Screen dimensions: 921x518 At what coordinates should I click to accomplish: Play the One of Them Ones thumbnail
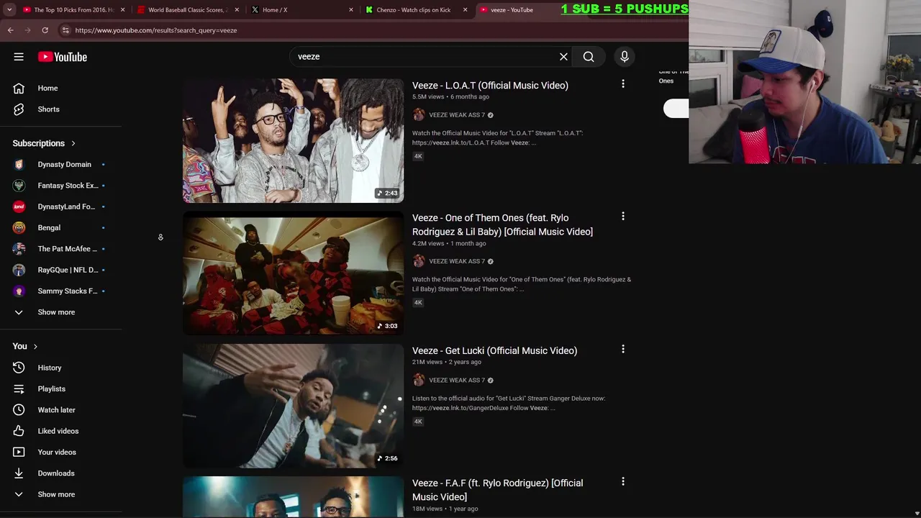pos(293,273)
